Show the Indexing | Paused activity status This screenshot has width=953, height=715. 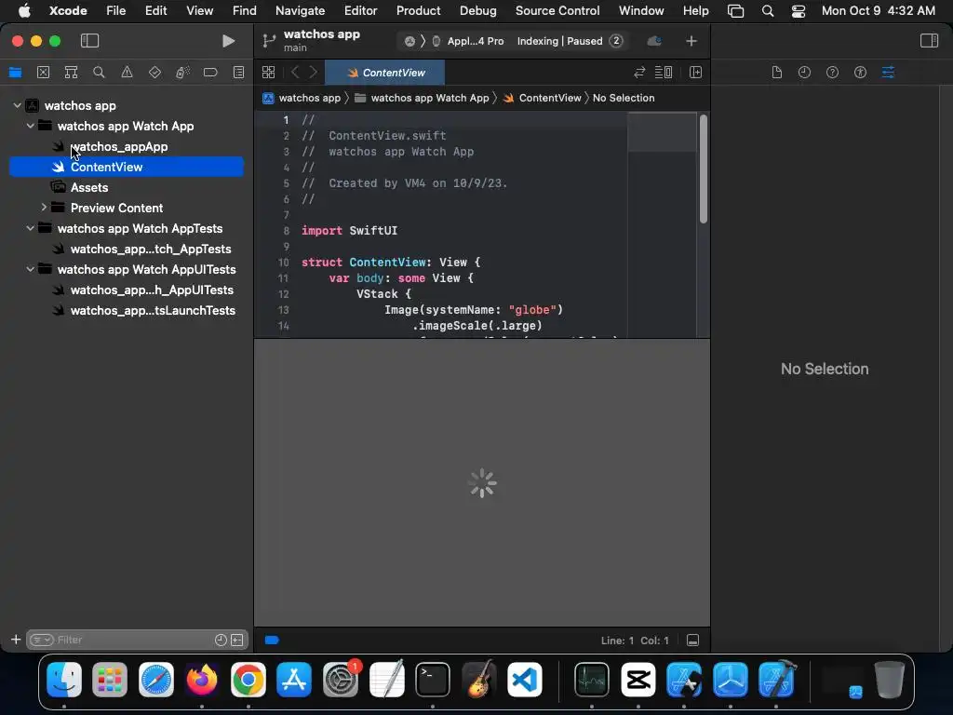[x=559, y=41]
